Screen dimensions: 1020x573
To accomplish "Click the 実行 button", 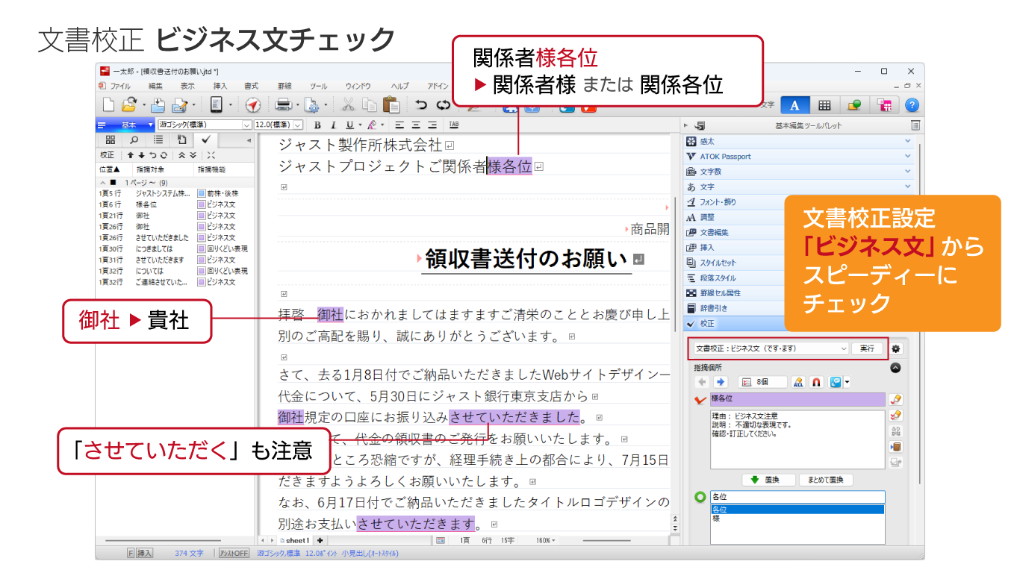I will click(867, 348).
